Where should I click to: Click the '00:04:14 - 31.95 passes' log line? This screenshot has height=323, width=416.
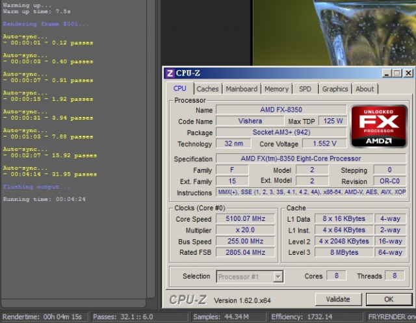pyautogui.click(x=50, y=174)
